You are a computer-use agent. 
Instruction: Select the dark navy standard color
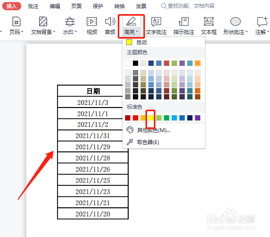(190, 118)
